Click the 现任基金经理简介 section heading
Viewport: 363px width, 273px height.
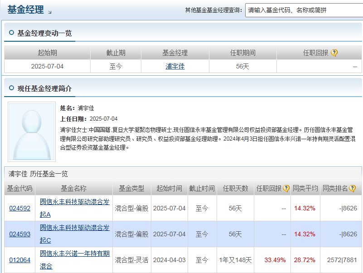[x=44, y=88]
